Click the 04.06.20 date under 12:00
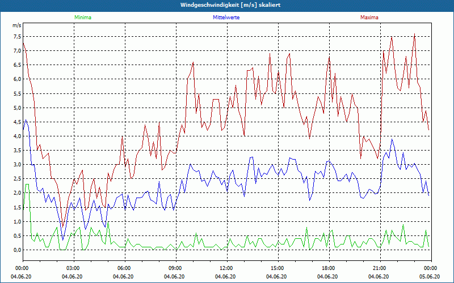Image resolution: width=454 pixels, height=283 pixels. coord(225,277)
